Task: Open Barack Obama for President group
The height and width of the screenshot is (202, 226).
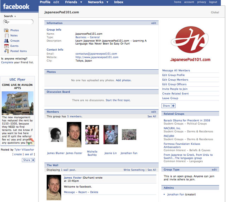Action: pyautogui.click(x=187, y=120)
